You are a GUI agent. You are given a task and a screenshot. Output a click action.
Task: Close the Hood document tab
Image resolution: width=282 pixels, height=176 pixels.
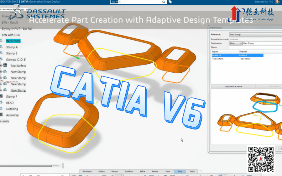27,9
